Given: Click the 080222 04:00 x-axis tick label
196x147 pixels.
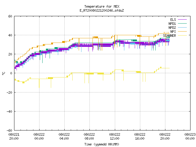Looking at the screenshot, I should pos(64,137).
